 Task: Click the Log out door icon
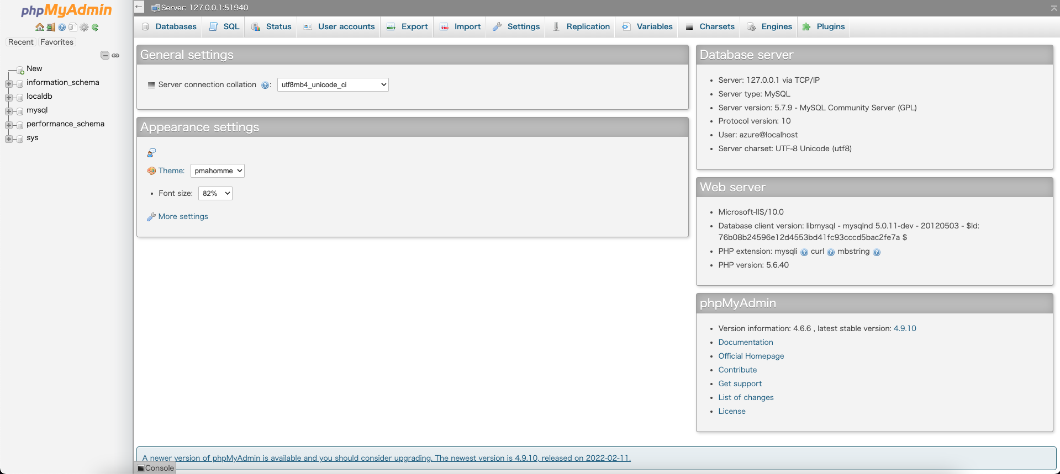point(51,27)
